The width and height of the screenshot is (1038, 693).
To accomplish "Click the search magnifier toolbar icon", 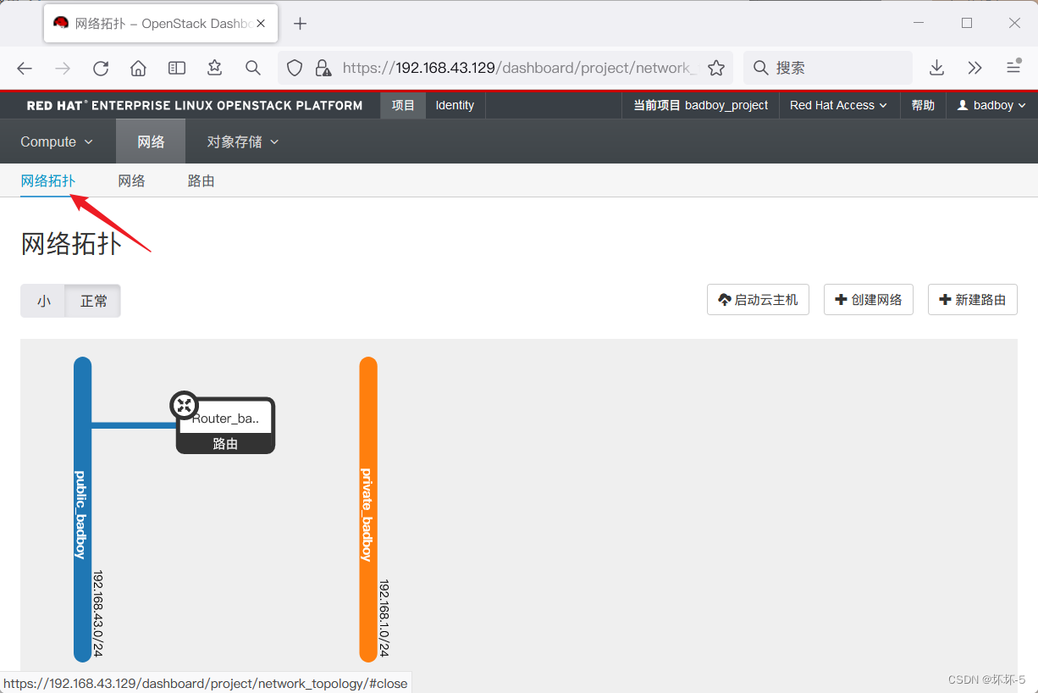I will [x=253, y=69].
